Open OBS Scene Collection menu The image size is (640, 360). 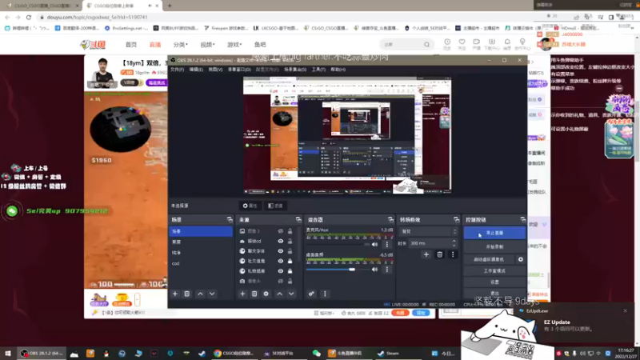point(295,70)
